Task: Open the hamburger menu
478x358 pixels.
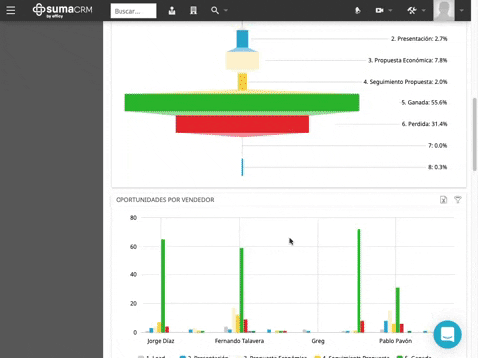Action: pos(11,10)
